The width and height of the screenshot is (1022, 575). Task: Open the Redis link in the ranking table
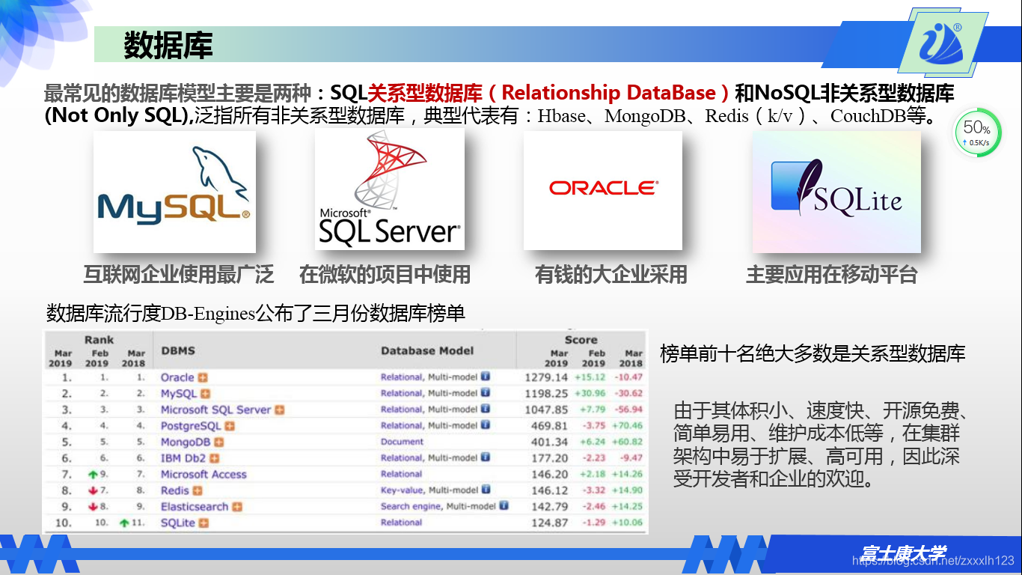point(175,490)
